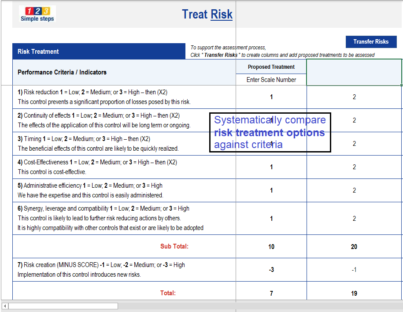Select Administrative efficiency cell showing 2
This screenshot has width=403, height=312.
tap(354, 190)
